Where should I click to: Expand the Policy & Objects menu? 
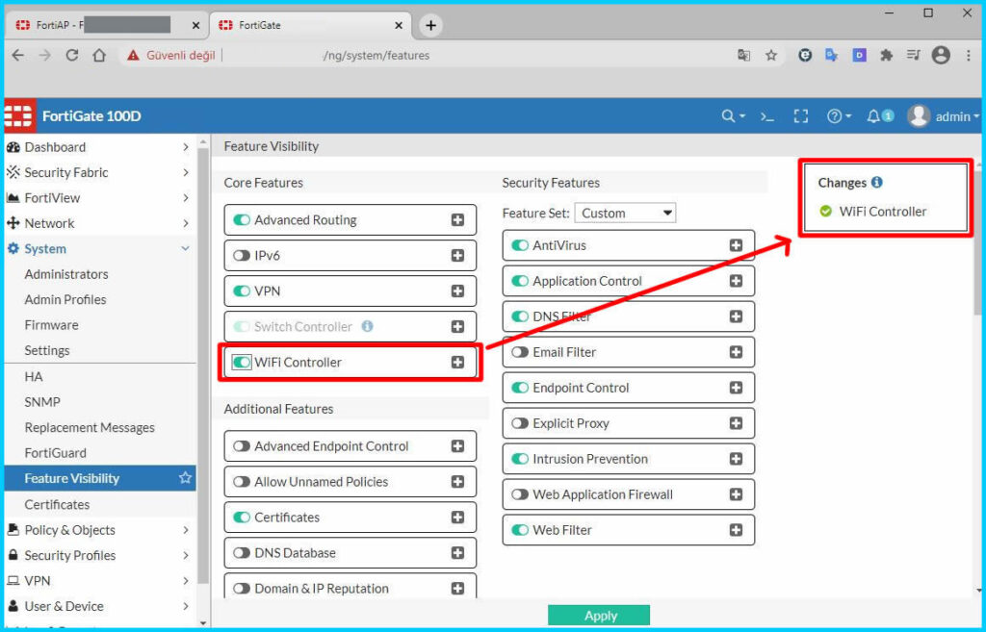pos(98,530)
